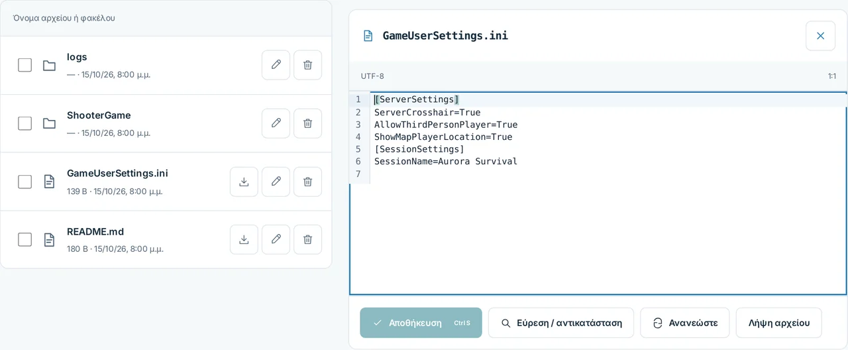This screenshot has height=350, width=848.
Task: Edit GameUserSettings.ini with pencil icon
Action: pyautogui.click(x=276, y=182)
